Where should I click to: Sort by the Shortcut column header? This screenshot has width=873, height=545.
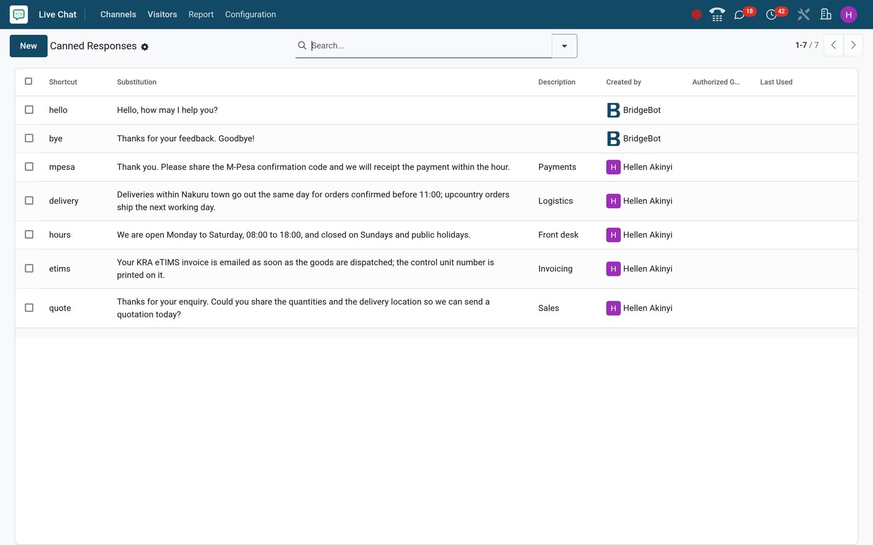click(x=63, y=82)
